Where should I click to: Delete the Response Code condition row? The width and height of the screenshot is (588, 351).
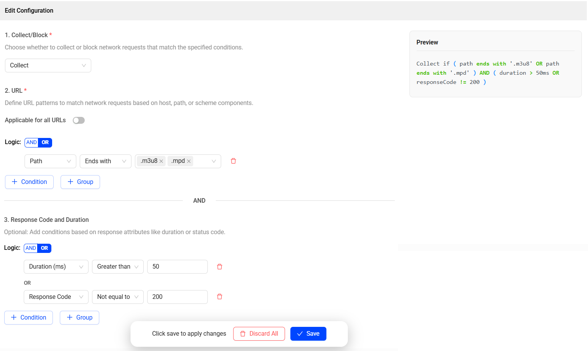pyautogui.click(x=220, y=297)
